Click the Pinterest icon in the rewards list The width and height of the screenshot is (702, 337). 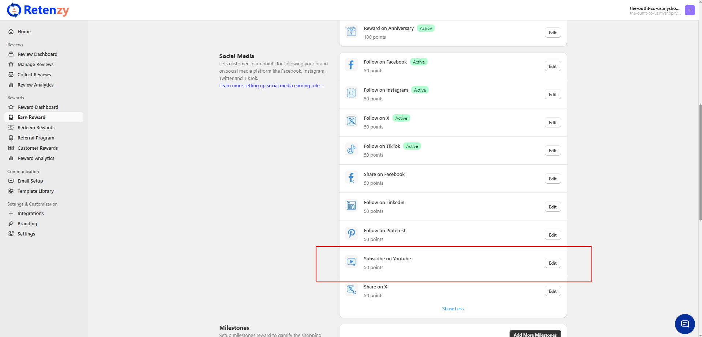[351, 234]
